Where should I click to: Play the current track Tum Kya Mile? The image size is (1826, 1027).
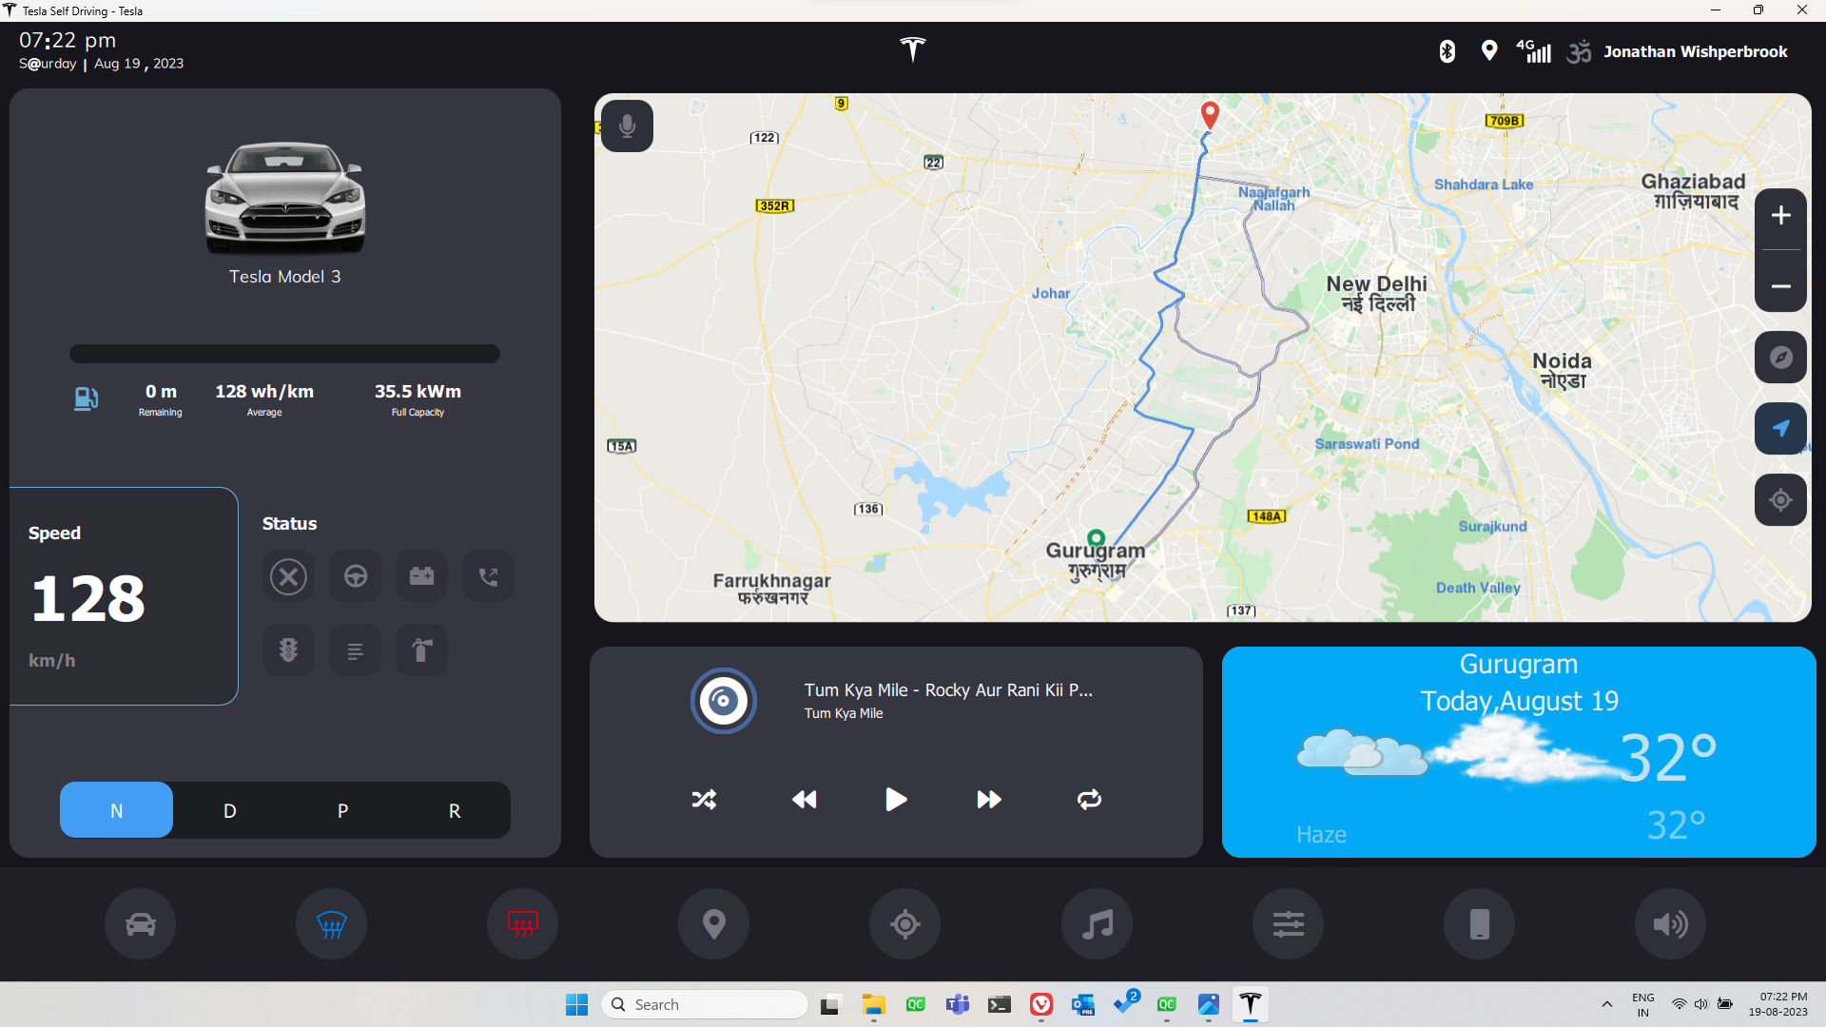(896, 799)
